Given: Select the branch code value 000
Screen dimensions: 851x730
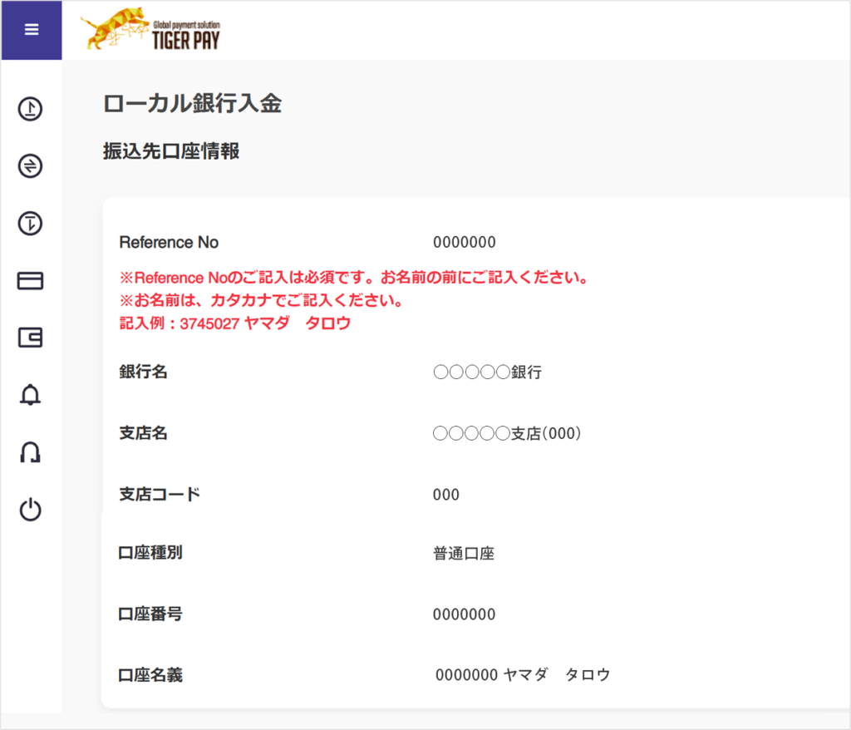Looking at the screenshot, I should tap(446, 495).
